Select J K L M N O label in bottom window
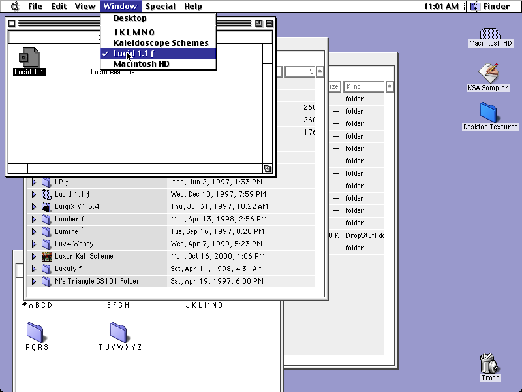Viewport: 522px width, 392px height. (x=204, y=305)
